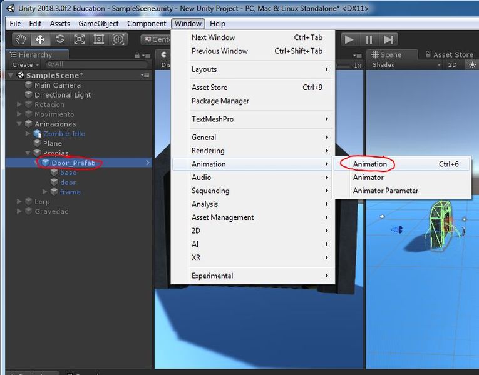Open the Layouts submenu
479x375 pixels.
(253, 69)
